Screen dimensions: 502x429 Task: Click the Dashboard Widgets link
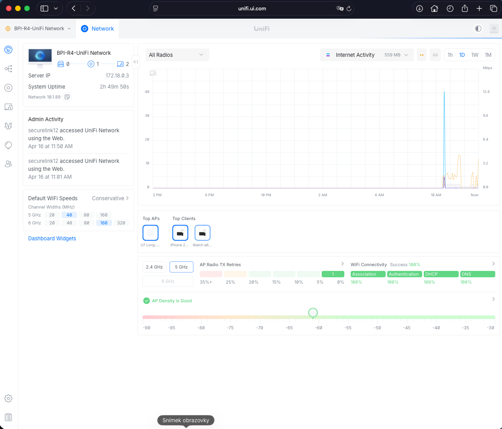pos(52,238)
